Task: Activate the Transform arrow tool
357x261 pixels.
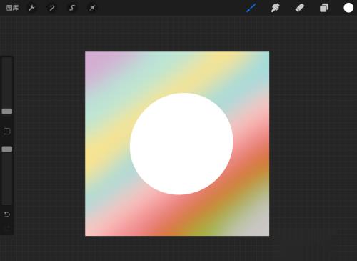Action: point(92,8)
